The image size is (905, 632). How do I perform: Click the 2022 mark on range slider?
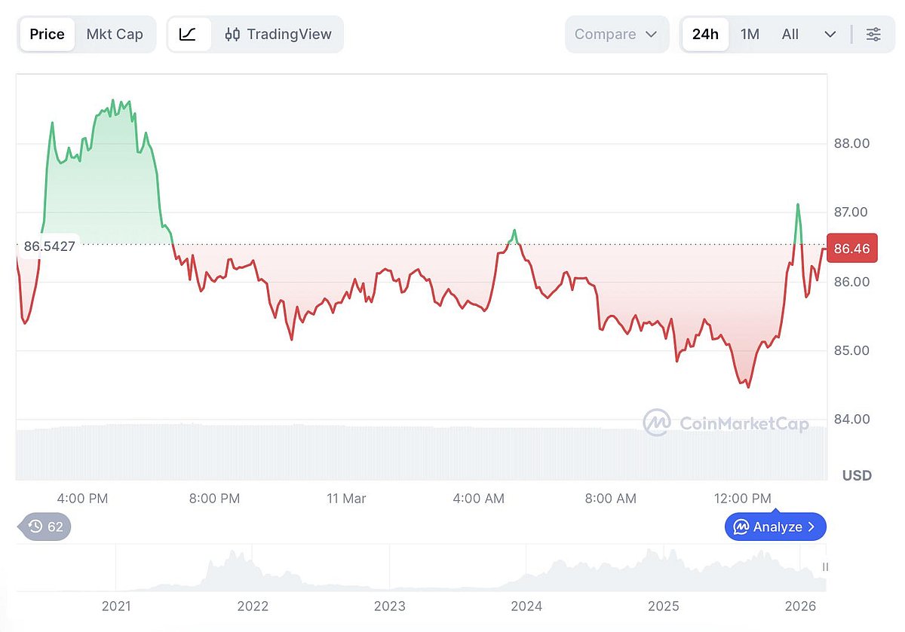tap(253, 606)
